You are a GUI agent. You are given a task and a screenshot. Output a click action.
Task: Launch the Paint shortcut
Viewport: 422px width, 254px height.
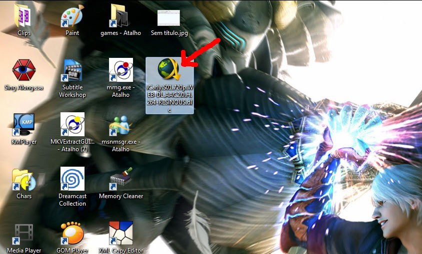tap(72, 16)
